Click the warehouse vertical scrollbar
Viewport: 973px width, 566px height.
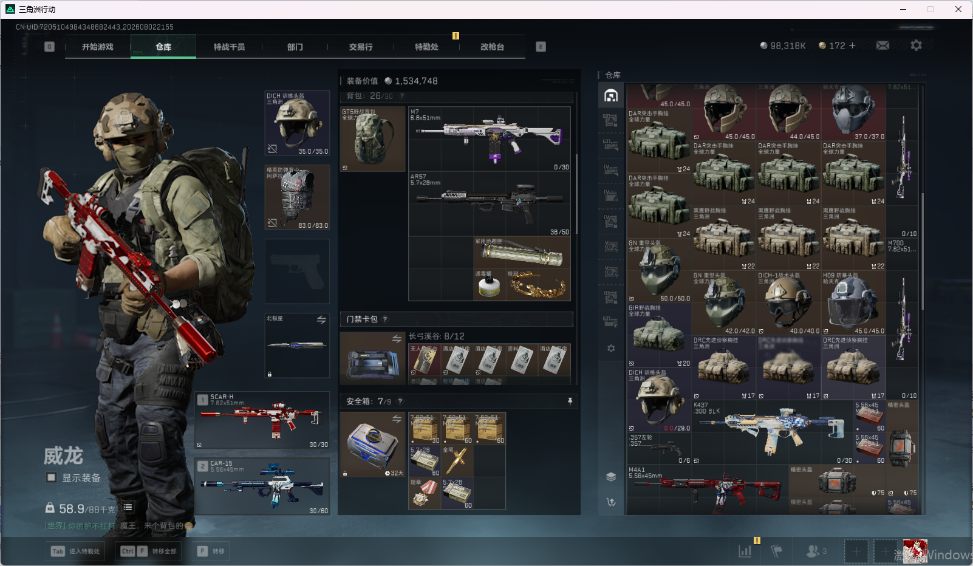pos(923,252)
